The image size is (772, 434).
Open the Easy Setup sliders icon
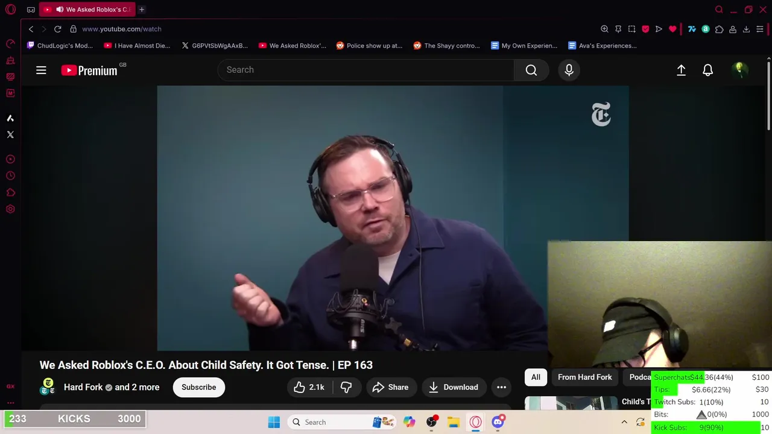pos(760,29)
